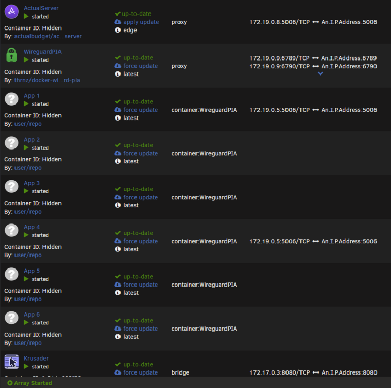Click apply update for ActualServer
391x388 pixels.
coord(141,22)
